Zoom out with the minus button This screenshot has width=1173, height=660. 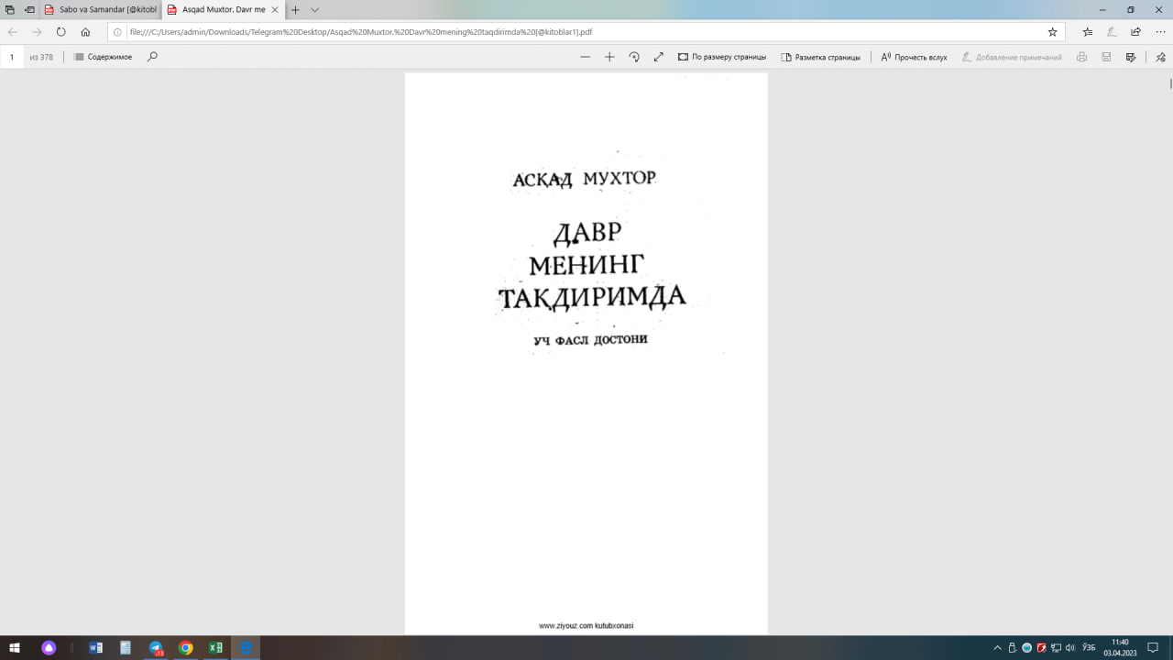pyautogui.click(x=586, y=57)
